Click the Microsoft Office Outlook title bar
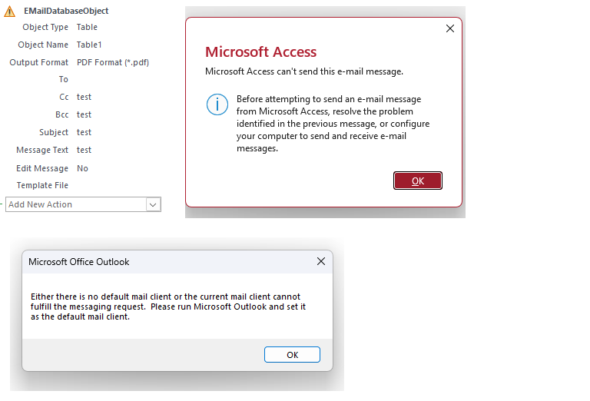Viewport: 590px width, 401px height. (x=154, y=261)
